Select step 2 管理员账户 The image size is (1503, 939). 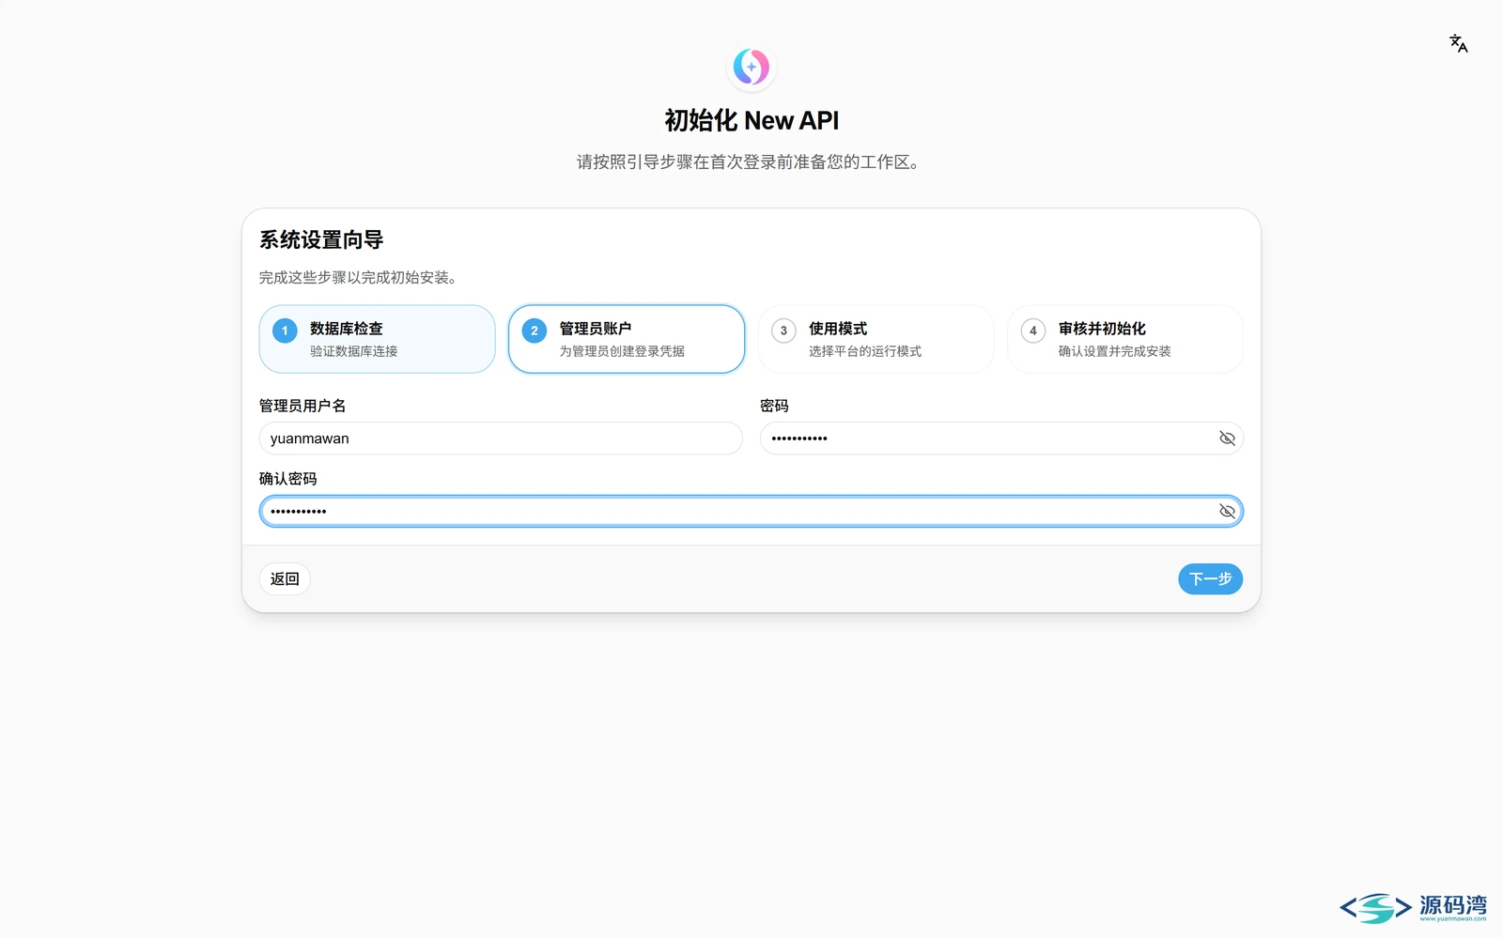(x=627, y=339)
